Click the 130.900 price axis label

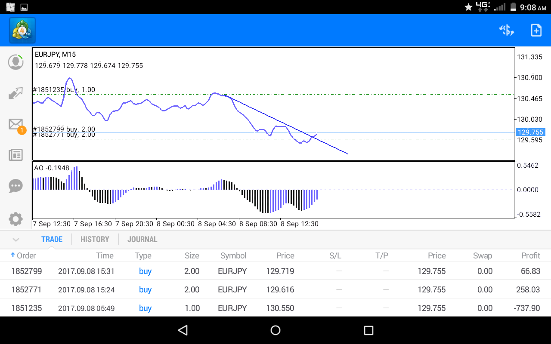[x=530, y=78]
